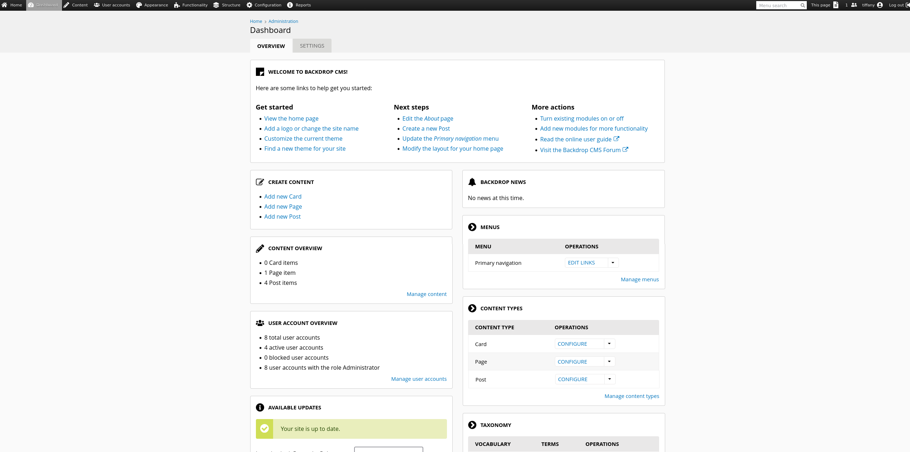Click the Configuration gear icon
The height and width of the screenshot is (452, 910).
[x=249, y=5]
